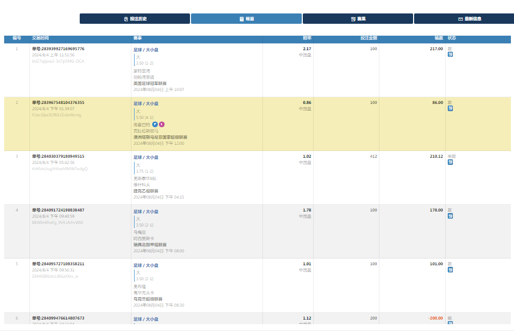Screen dimensions: 514x334
Task: Open status detail icon for bet row 5
Action: pos(450,269)
